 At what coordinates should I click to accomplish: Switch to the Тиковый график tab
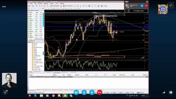coord(39,40)
